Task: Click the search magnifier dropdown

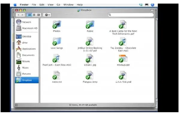Action: [110, 15]
